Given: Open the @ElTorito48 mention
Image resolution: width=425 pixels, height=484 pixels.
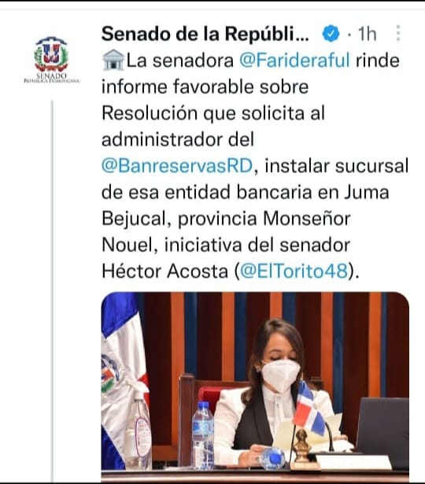Looking at the screenshot, I should tap(294, 272).
